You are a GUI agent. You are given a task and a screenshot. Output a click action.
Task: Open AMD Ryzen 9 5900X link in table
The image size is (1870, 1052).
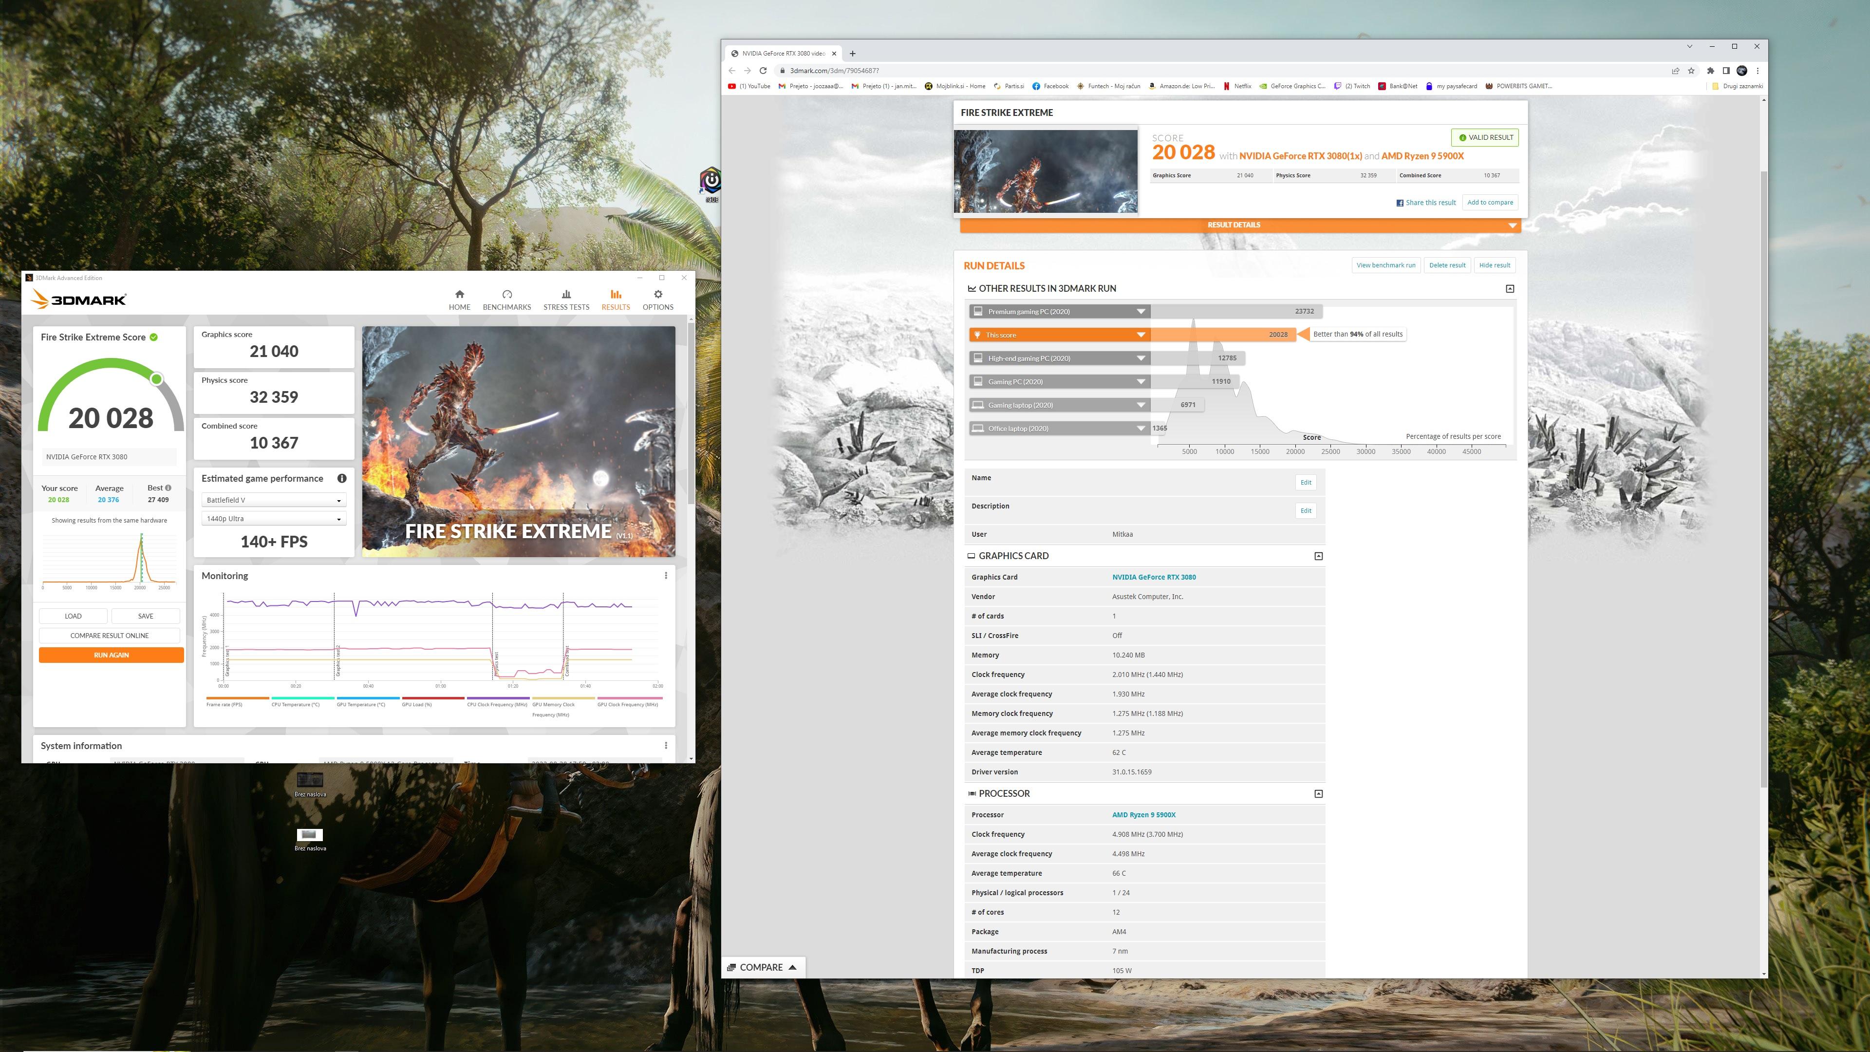(1143, 815)
